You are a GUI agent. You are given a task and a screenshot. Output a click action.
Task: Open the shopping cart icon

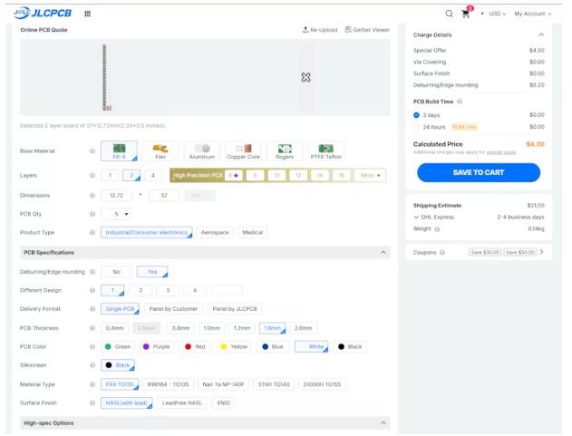466,14
